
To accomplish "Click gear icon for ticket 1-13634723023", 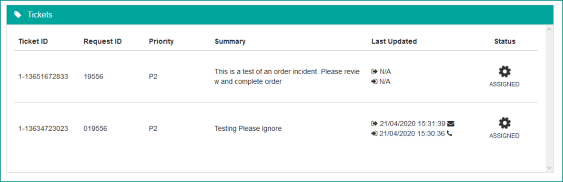I will 504,123.
